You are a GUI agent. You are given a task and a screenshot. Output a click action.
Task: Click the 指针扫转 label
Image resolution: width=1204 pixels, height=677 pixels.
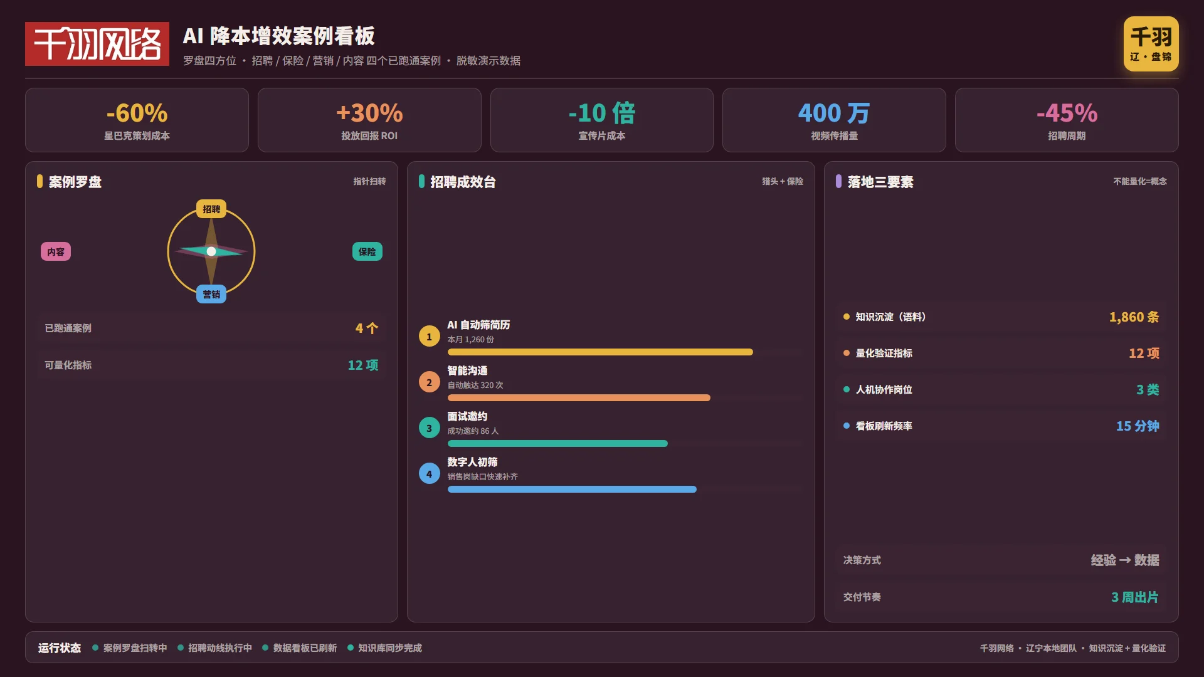coord(369,181)
